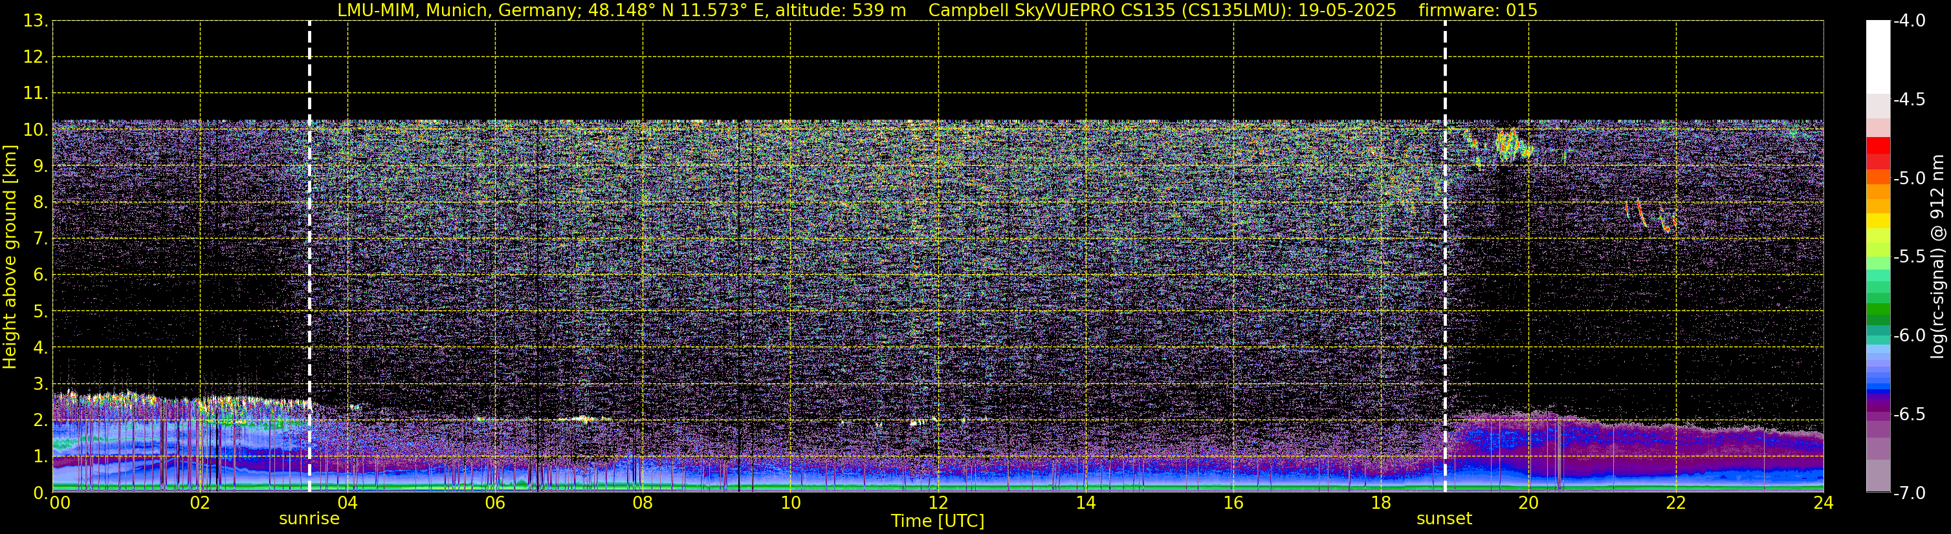Click the 'Time [UTC]' axis title
This screenshot has width=1951, height=534.
click(x=938, y=521)
